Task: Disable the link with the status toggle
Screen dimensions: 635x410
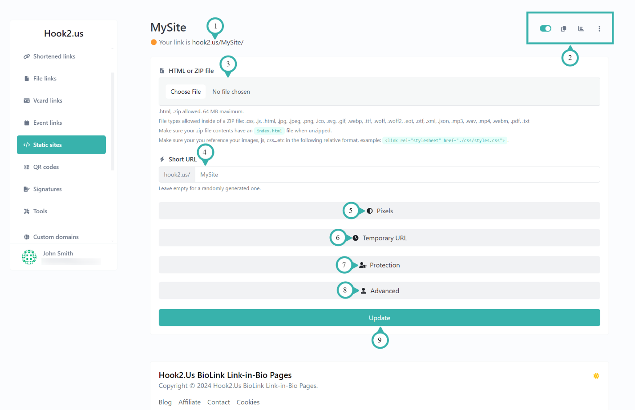Action: 545,28
